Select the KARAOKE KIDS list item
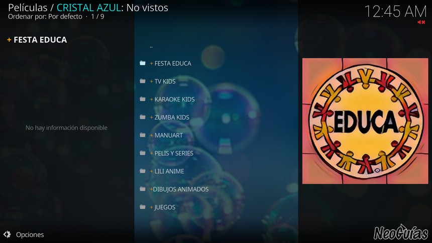 pyautogui.click(x=216, y=99)
